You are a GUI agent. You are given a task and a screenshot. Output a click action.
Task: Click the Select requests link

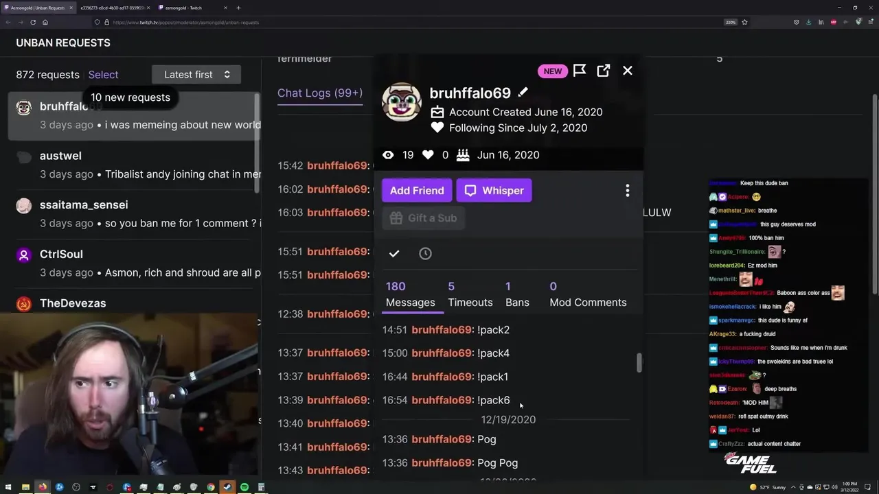point(103,75)
